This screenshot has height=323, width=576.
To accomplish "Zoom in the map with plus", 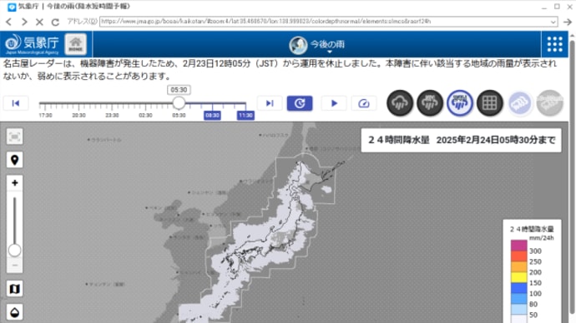I will 15,183.
